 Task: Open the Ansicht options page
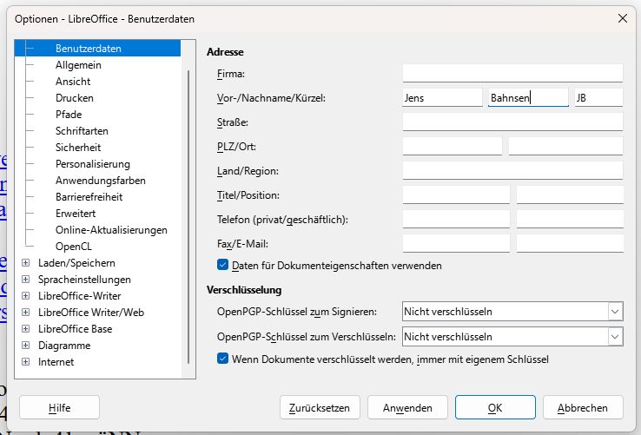(73, 82)
